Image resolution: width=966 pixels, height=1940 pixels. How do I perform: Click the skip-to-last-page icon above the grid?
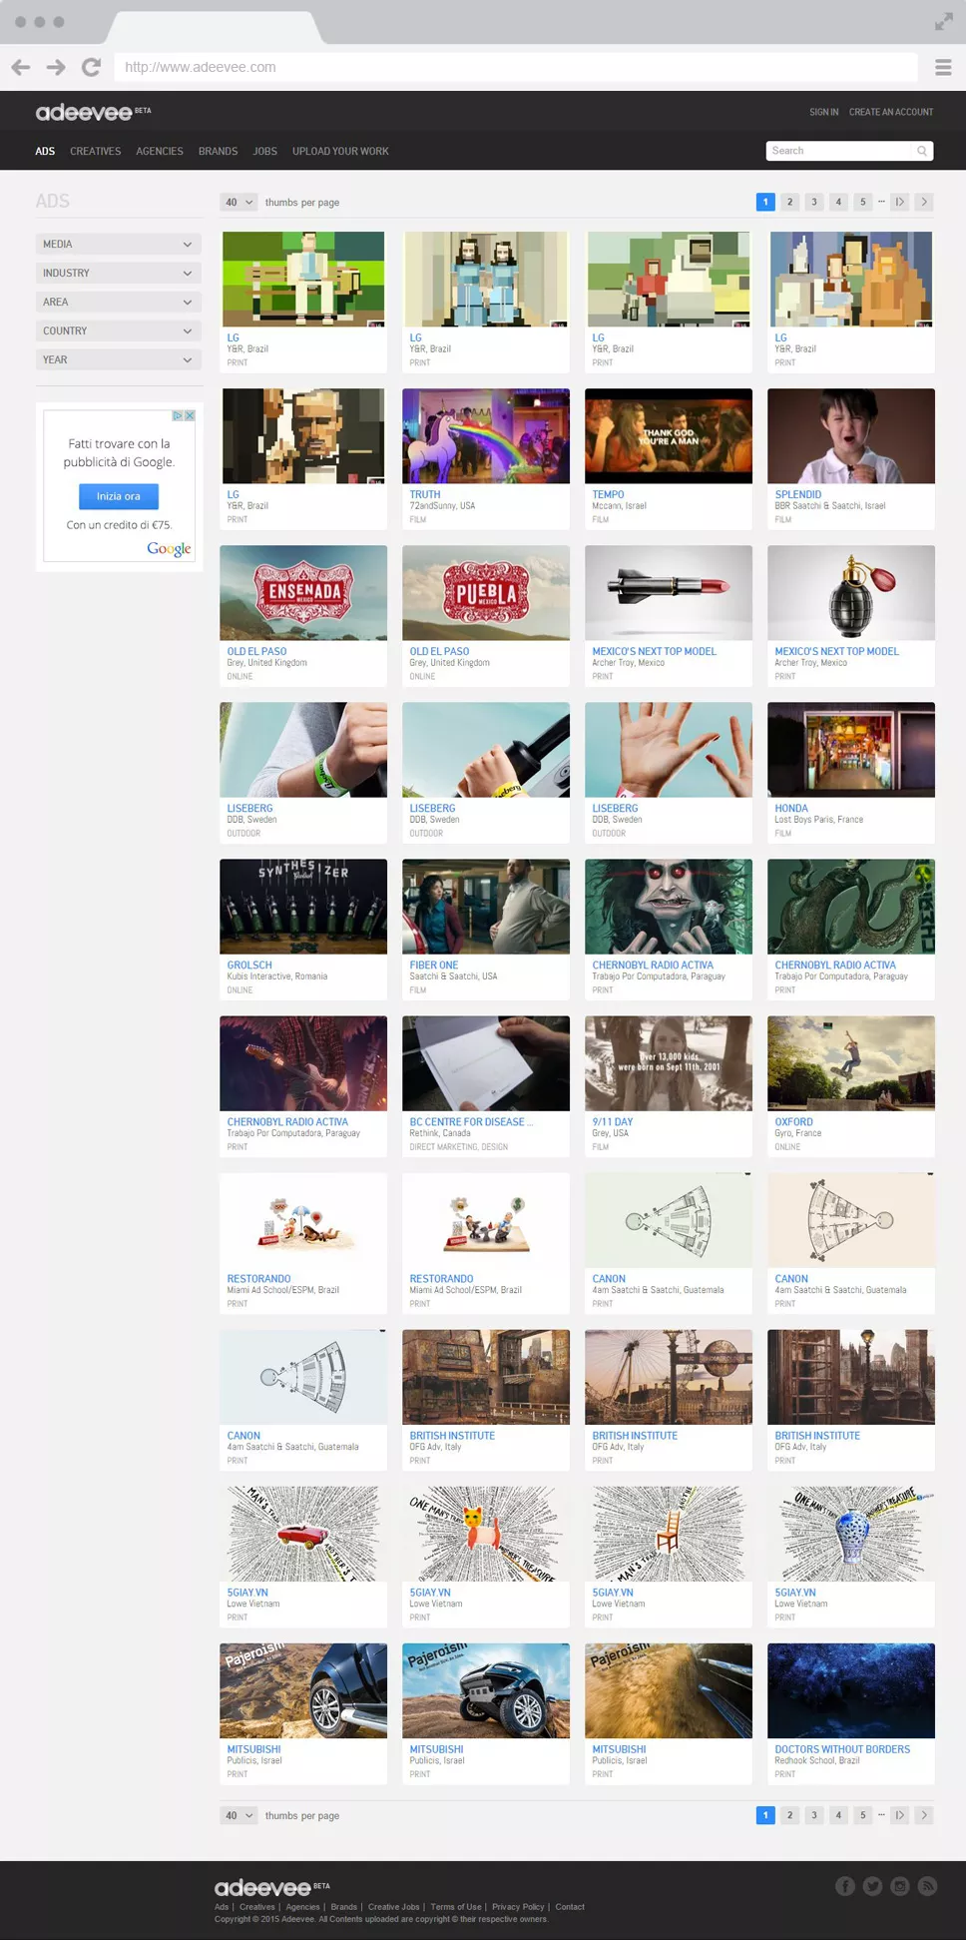[x=900, y=202]
